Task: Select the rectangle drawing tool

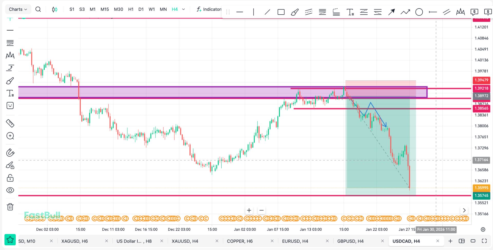Action: point(281,12)
